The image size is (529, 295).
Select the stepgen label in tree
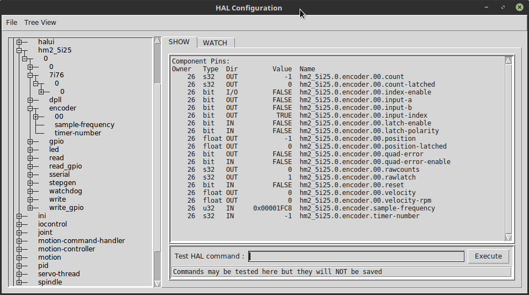point(62,183)
